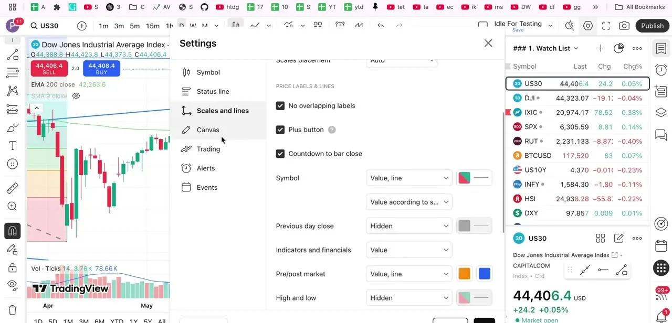Collapse the indicator legend
The width and height of the screenshot is (672, 323).
36,109
